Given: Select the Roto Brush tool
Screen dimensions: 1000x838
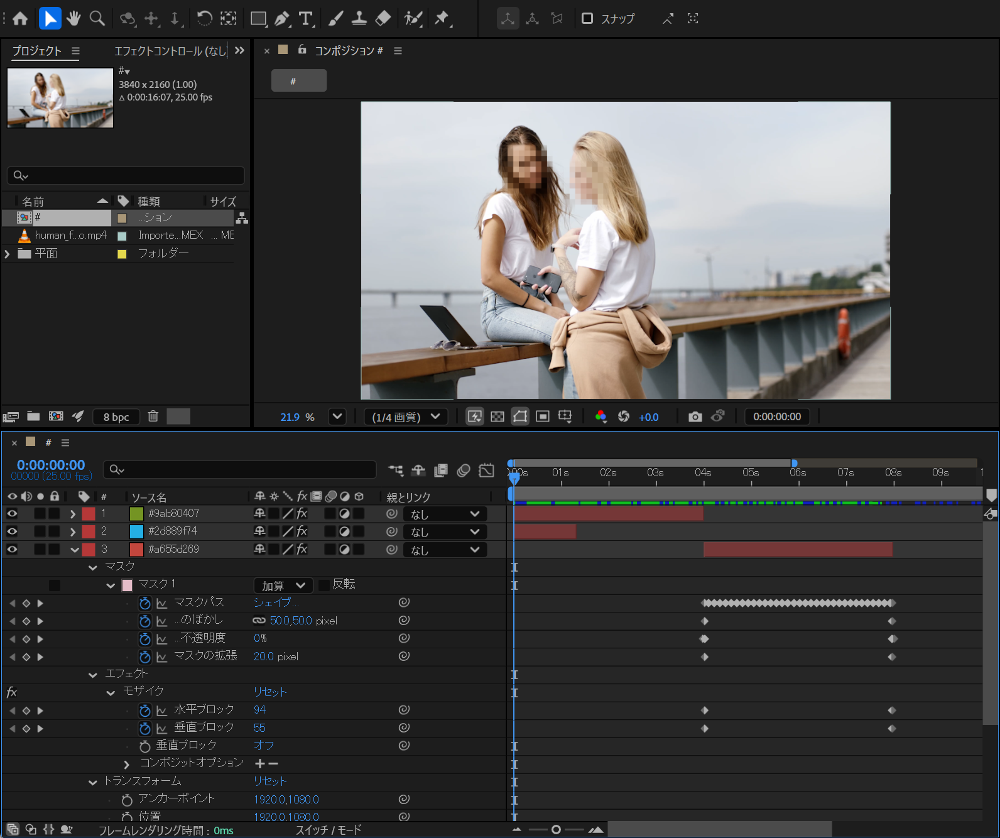Looking at the screenshot, I should click(x=413, y=19).
